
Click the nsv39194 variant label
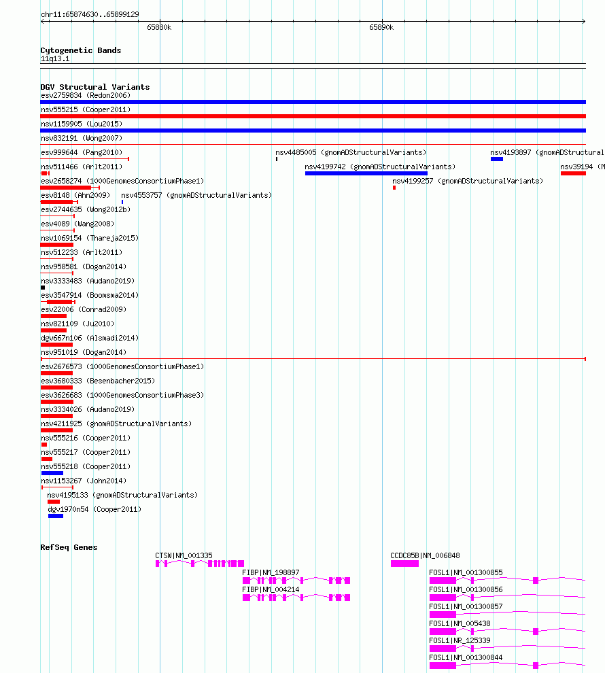pos(583,167)
